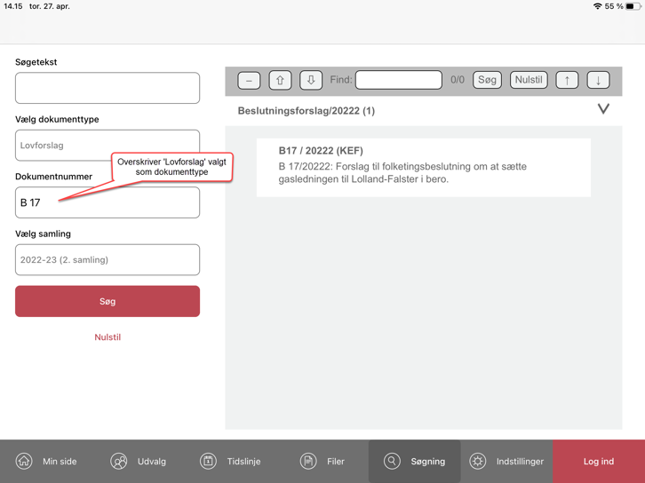Click the Nulstil link under search form
Screen dimensions: 645x483
click(107, 337)
